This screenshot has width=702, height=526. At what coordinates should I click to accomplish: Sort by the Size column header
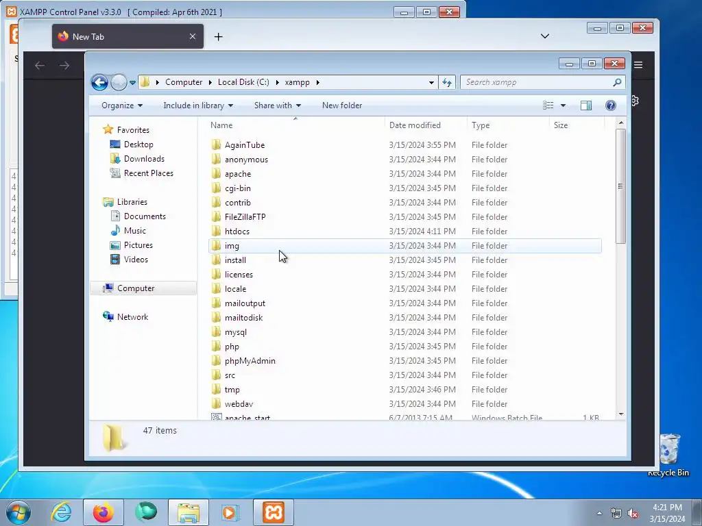coord(561,125)
